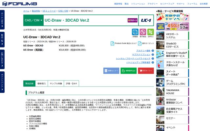The width and height of the screenshot is (210, 131).
Task: Open the イベント sidebar card
Action: click(x=173, y=128)
